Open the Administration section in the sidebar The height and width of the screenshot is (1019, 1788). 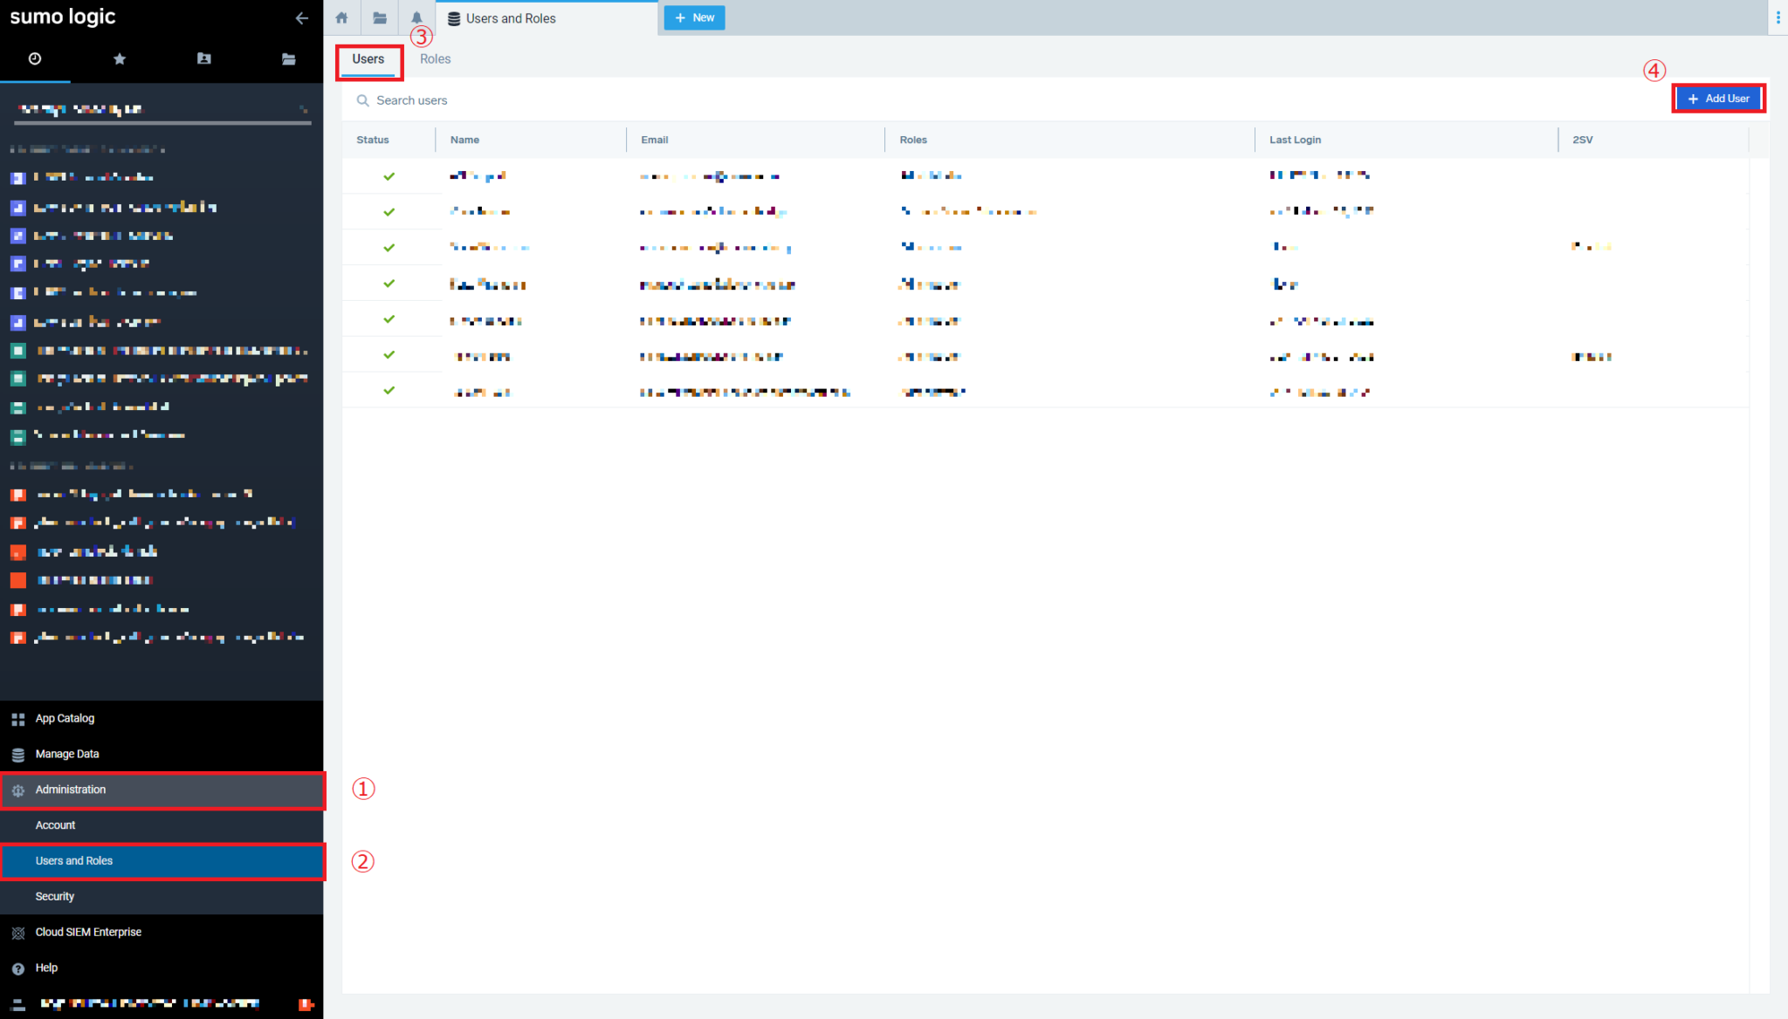pyautogui.click(x=70, y=790)
